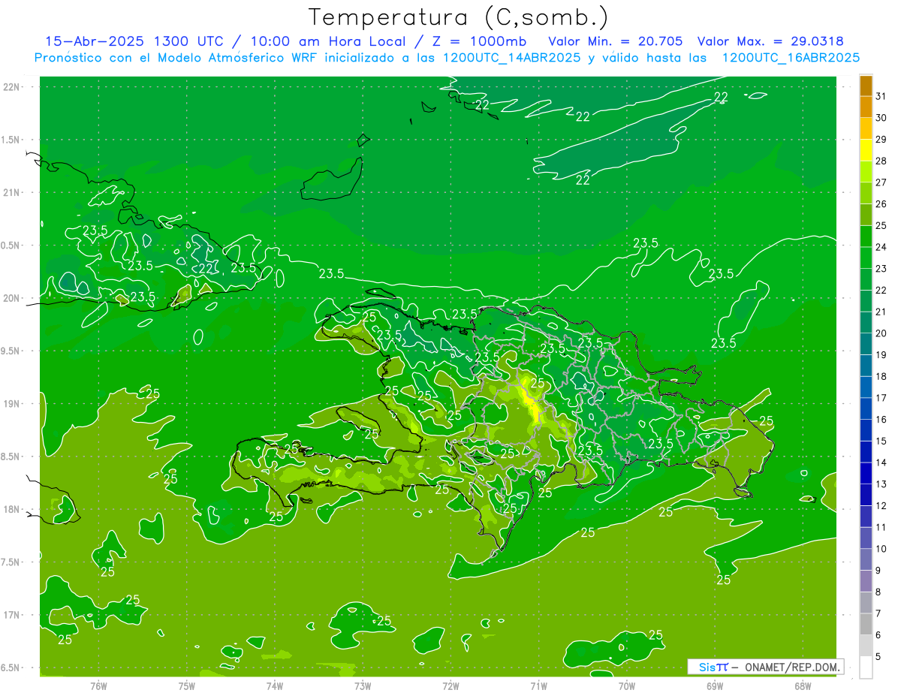Click the '29' label on the color scale
This screenshot has height=696, width=901.
tap(881, 139)
